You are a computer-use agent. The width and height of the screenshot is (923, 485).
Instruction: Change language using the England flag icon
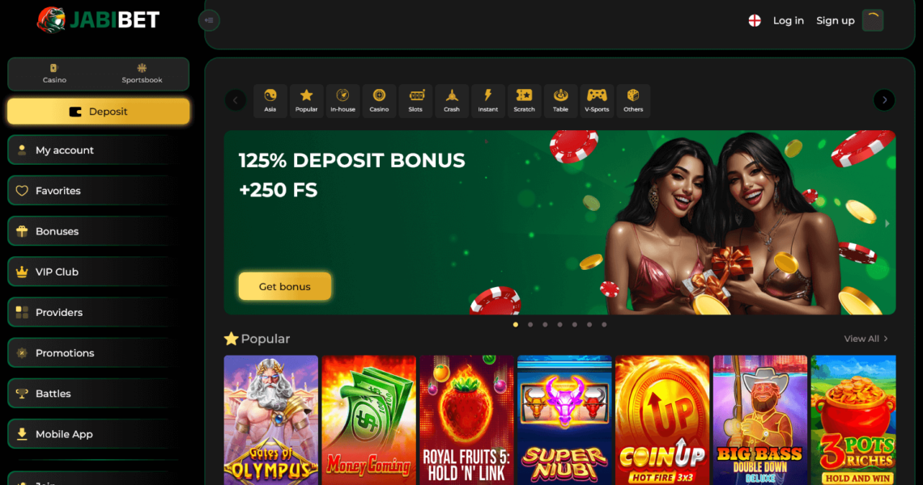tap(755, 20)
